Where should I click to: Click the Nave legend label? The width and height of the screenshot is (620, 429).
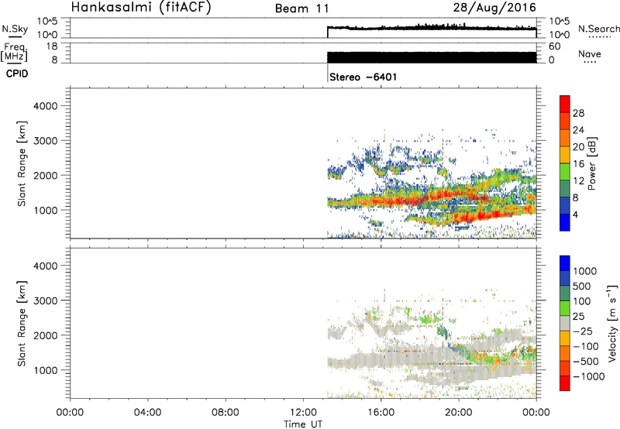(590, 53)
